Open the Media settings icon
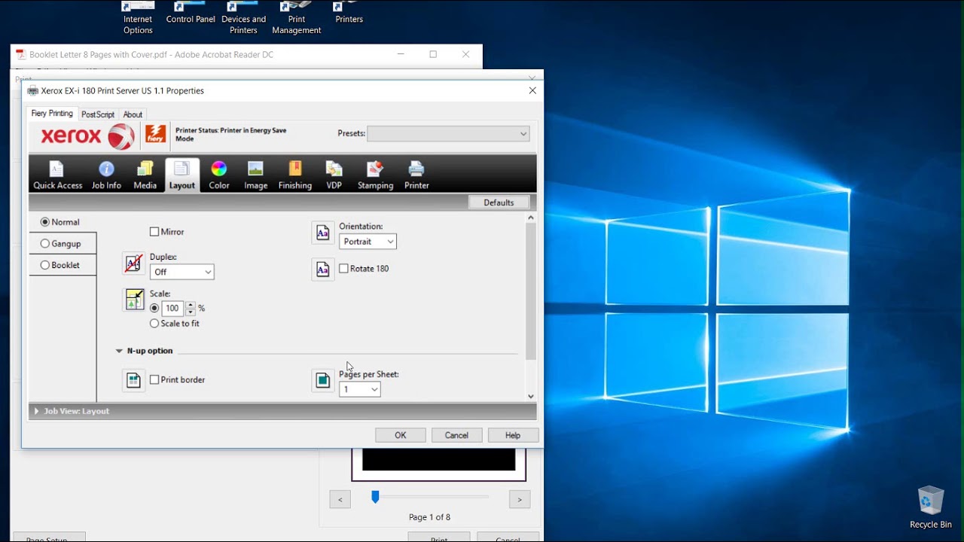 tap(145, 175)
